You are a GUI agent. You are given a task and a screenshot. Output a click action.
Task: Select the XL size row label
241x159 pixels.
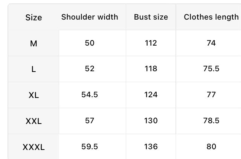pyautogui.click(x=34, y=95)
